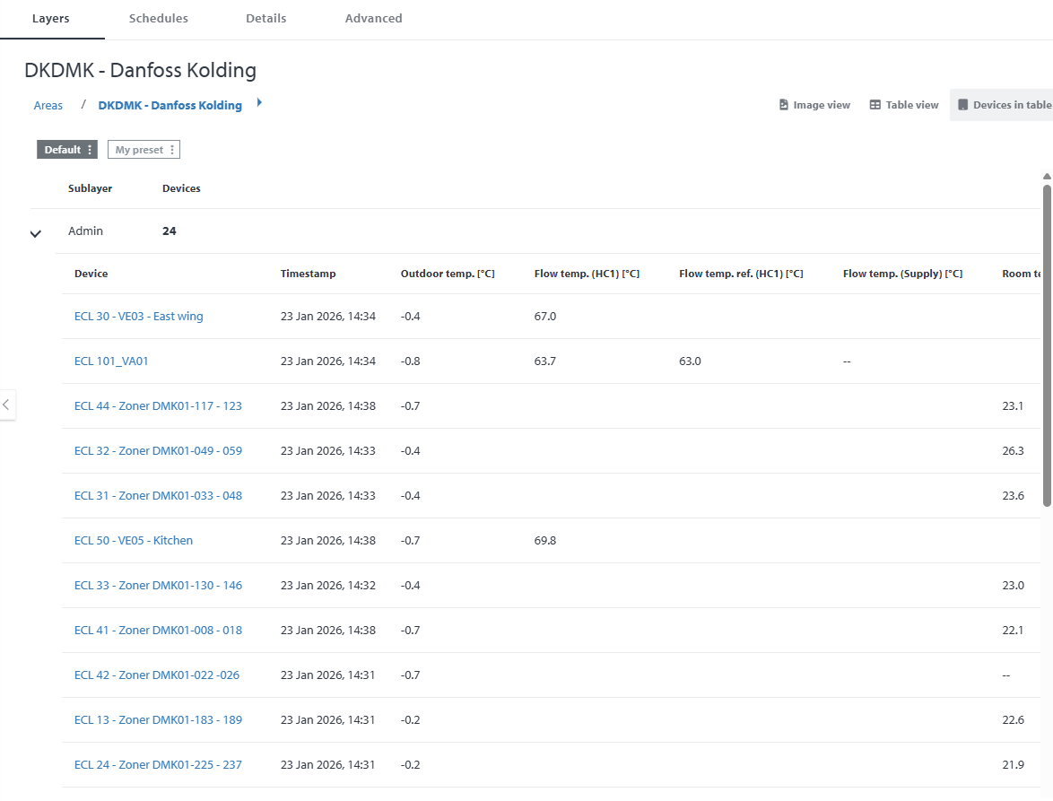Select the Devices in table icon
1053x801 pixels.
(x=963, y=105)
